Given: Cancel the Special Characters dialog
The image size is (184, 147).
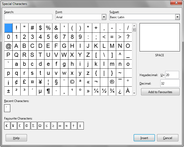Looking at the screenshot, I should click(168, 138).
